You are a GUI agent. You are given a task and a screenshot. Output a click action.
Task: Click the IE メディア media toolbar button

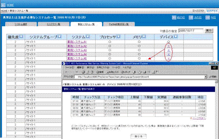pos(126,72)
